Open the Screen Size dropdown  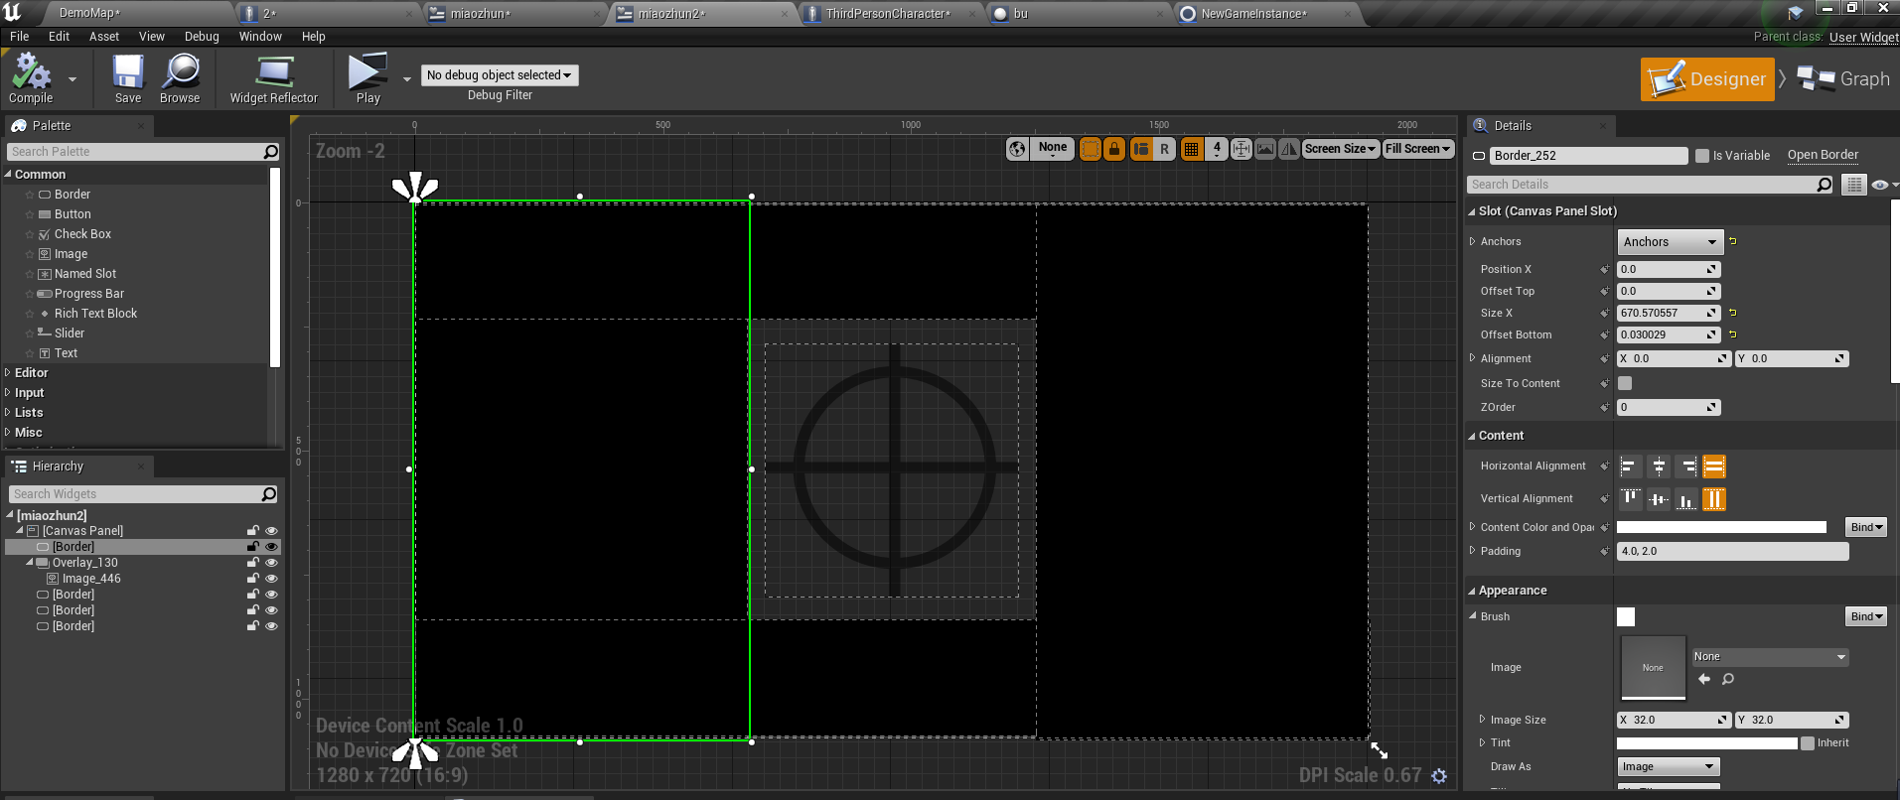pyautogui.click(x=1340, y=149)
